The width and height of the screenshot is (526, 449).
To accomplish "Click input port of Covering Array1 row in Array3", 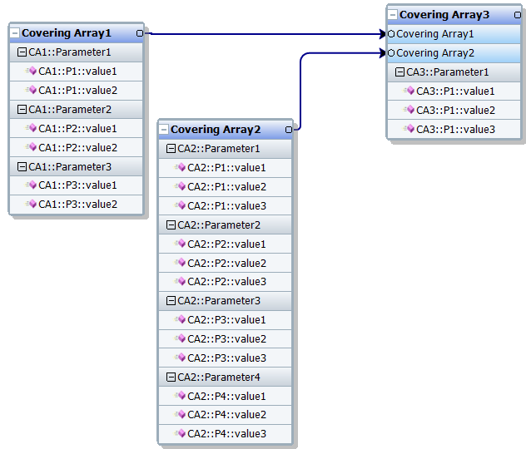I will [x=391, y=34].
